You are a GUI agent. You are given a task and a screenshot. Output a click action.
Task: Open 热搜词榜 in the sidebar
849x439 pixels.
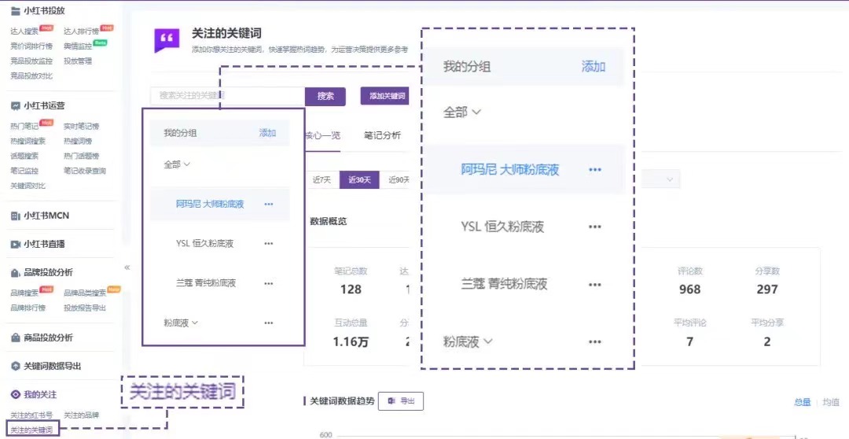point(77,142)
